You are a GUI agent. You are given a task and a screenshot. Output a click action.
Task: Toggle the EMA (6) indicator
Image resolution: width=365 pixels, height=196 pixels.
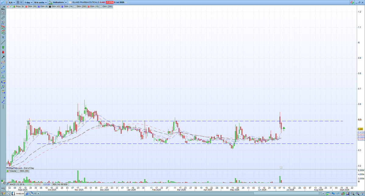[43, 6]
